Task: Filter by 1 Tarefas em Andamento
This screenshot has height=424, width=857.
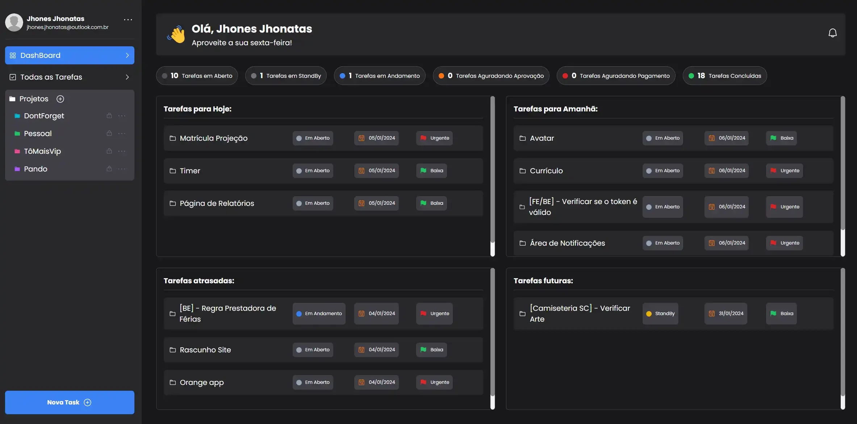Action: 380,76
